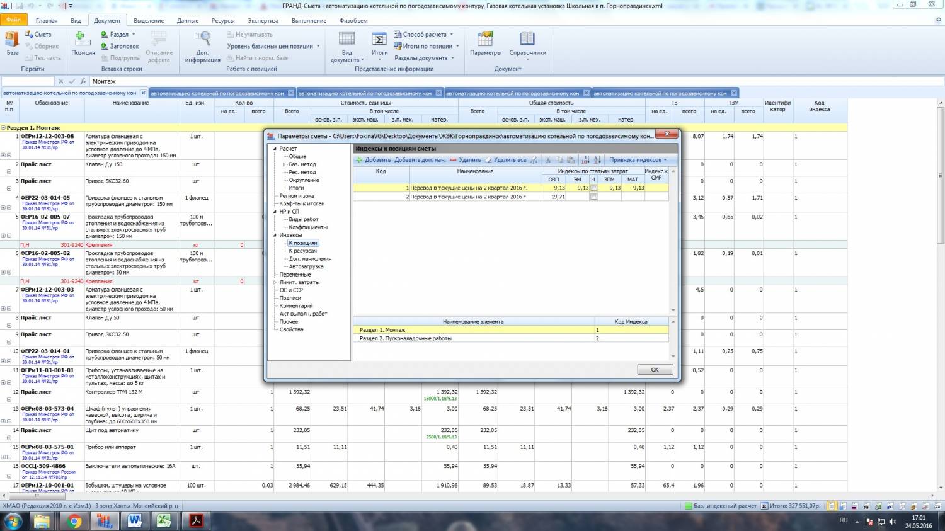
Task: Open the Параметры document settings icon
Action: tap(485, 40)
